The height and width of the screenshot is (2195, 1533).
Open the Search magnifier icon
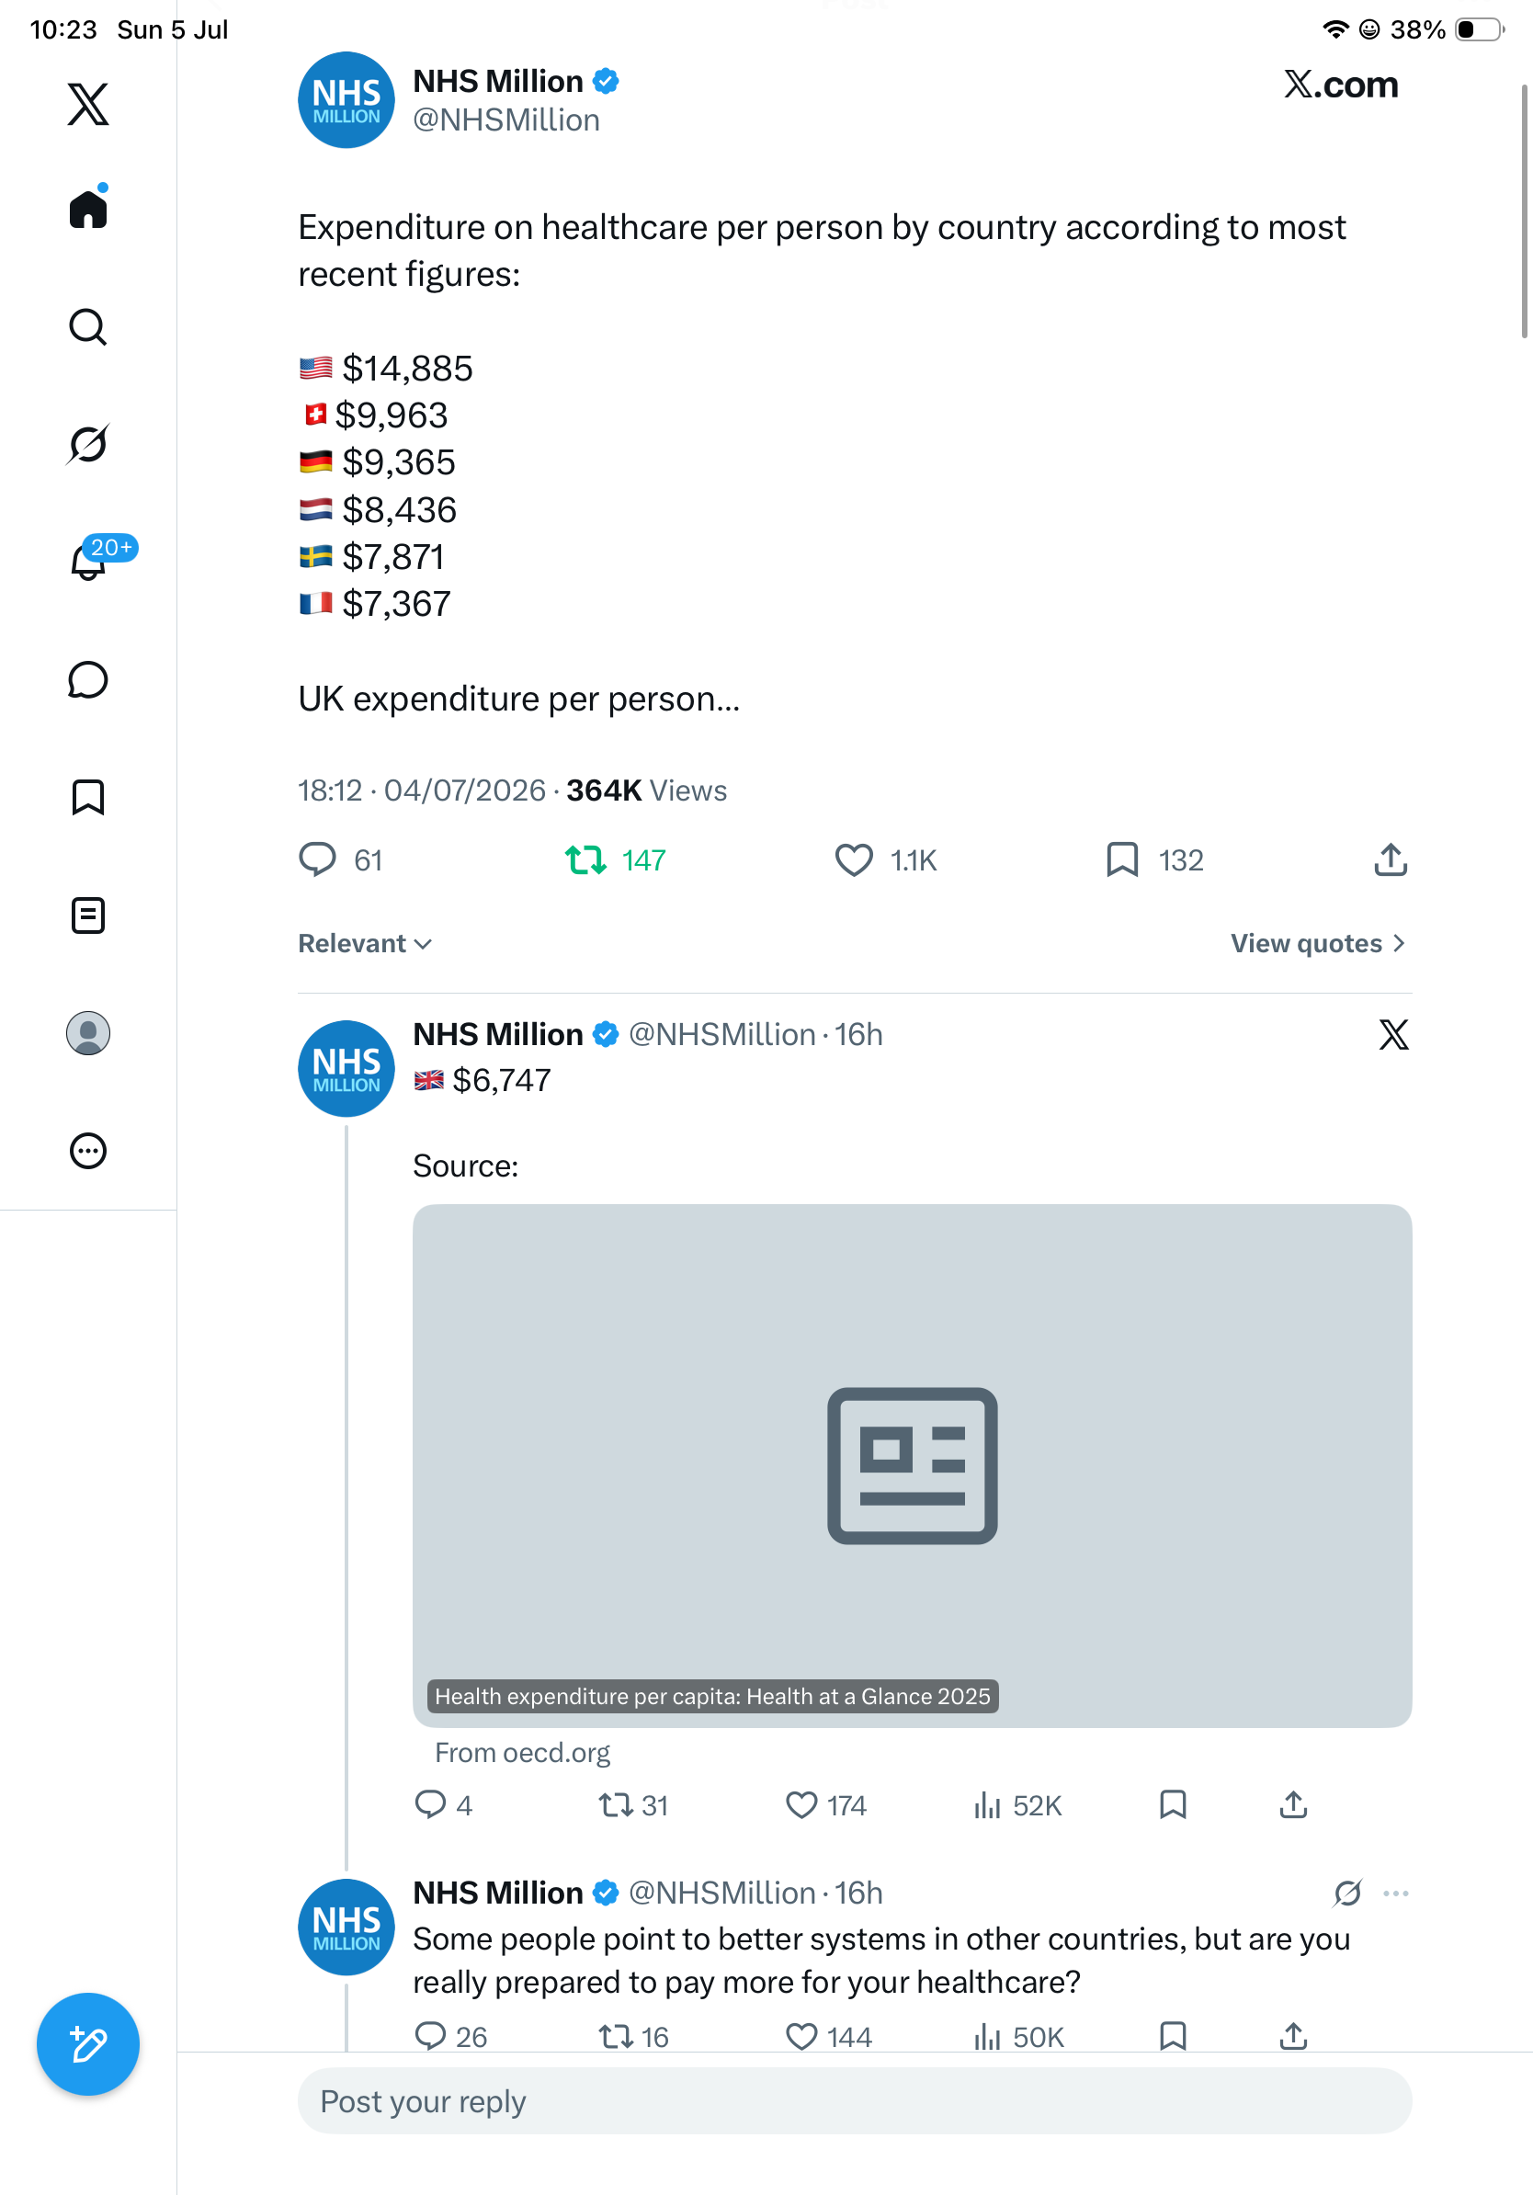point(88,327)
